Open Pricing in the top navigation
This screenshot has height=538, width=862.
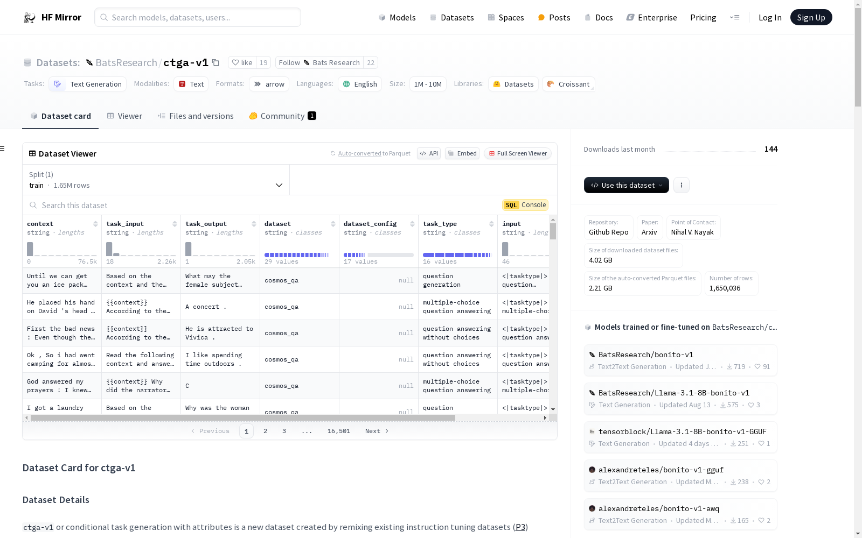click(703, 17)
